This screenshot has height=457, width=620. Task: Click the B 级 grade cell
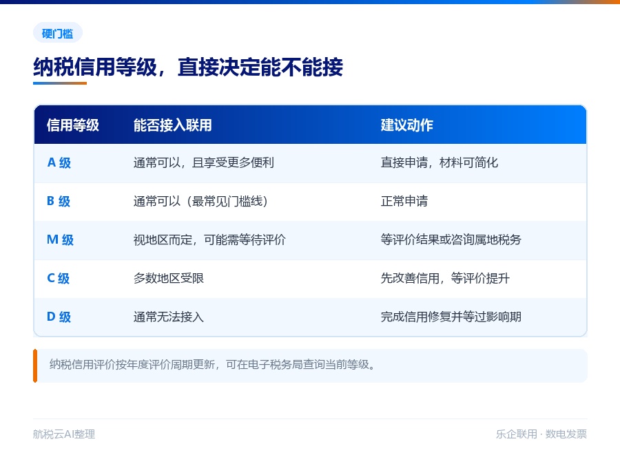pos(59,201)
